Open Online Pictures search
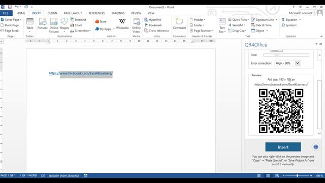The width and height of the screenshot is (325, 183). [x=54, y=25]
